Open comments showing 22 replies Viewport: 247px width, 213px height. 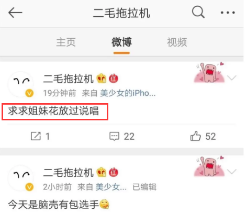coord(122,136)
